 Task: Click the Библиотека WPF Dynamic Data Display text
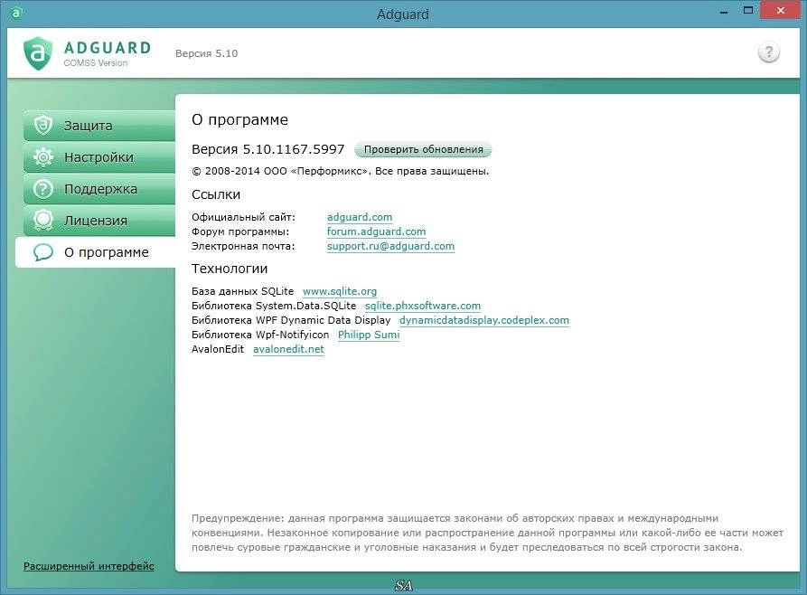[x=291, y=320]
